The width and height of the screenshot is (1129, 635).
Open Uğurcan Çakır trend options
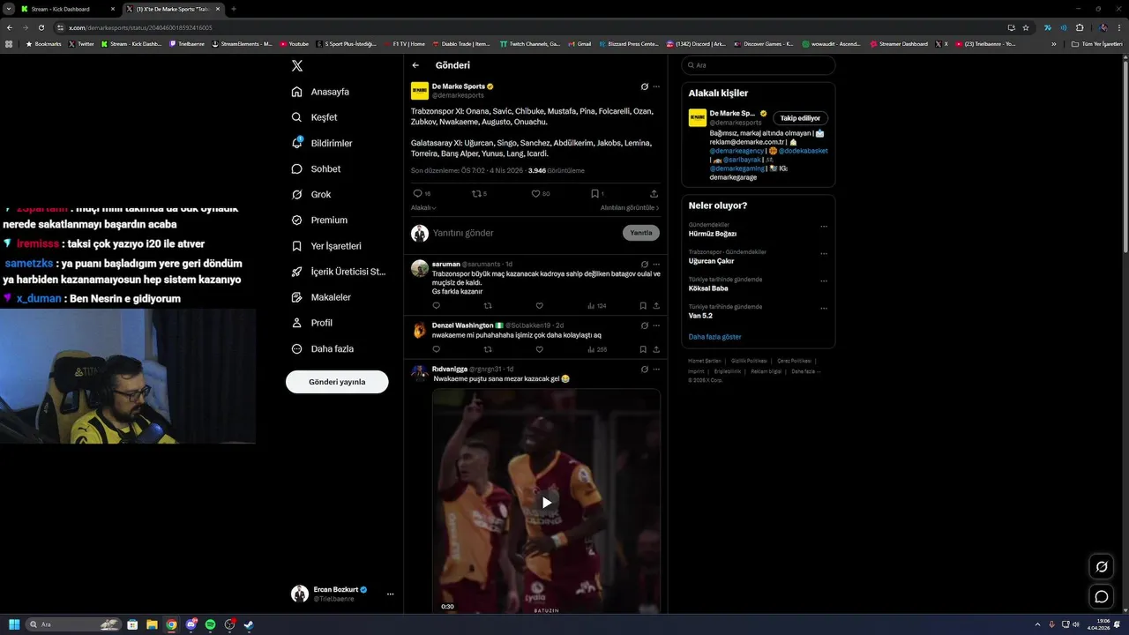coord(824,254)
